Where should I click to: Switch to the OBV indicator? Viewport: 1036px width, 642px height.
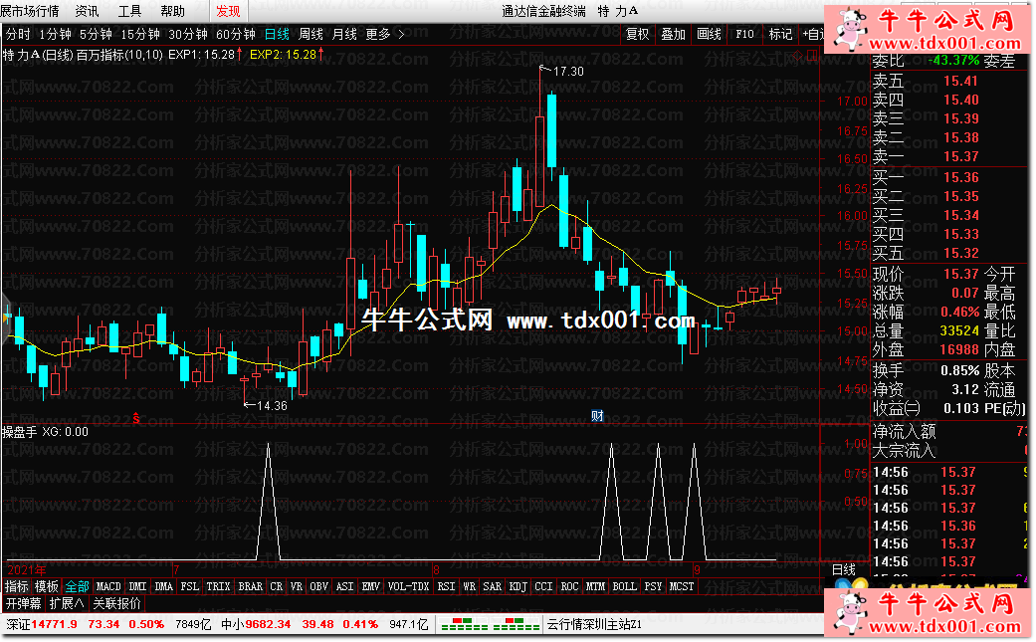319,586
